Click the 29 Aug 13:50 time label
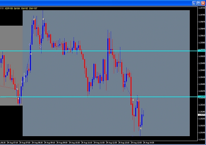Screen dimensions: 206x145 (136, 143)
